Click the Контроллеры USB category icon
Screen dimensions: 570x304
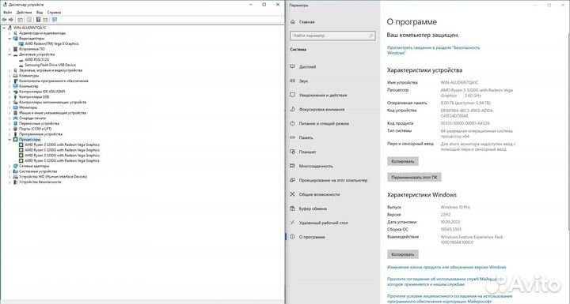(x=15, y=97)
